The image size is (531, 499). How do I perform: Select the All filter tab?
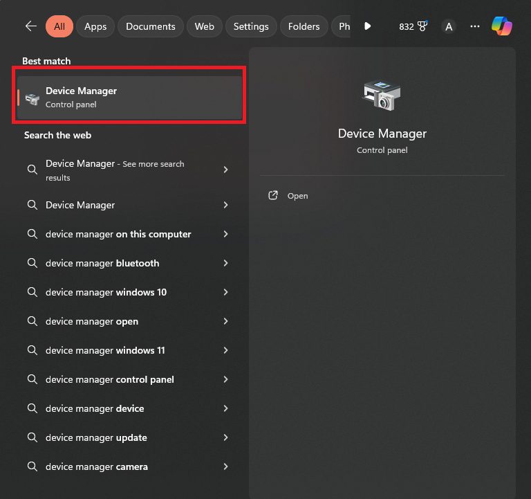coord(59,26)
